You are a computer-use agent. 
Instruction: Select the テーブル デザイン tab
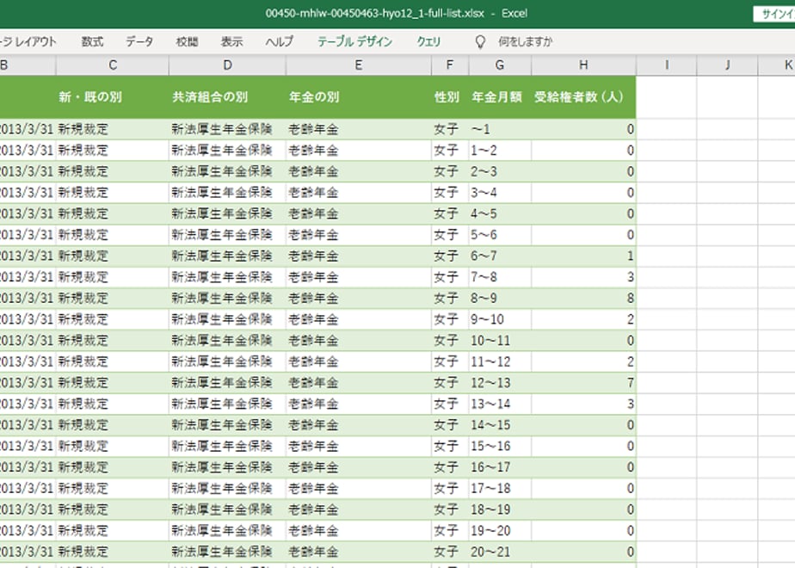point(354,41)
